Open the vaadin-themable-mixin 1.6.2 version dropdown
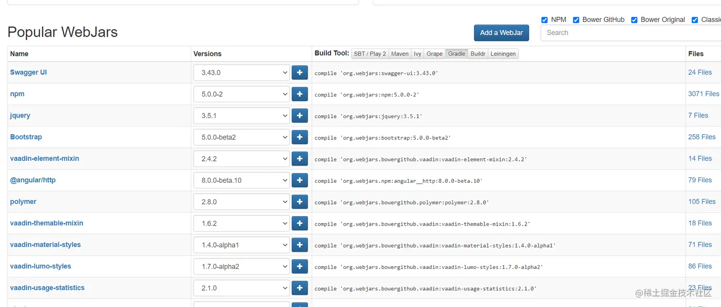This screenshot has height=307, width=721. point(241,223)
